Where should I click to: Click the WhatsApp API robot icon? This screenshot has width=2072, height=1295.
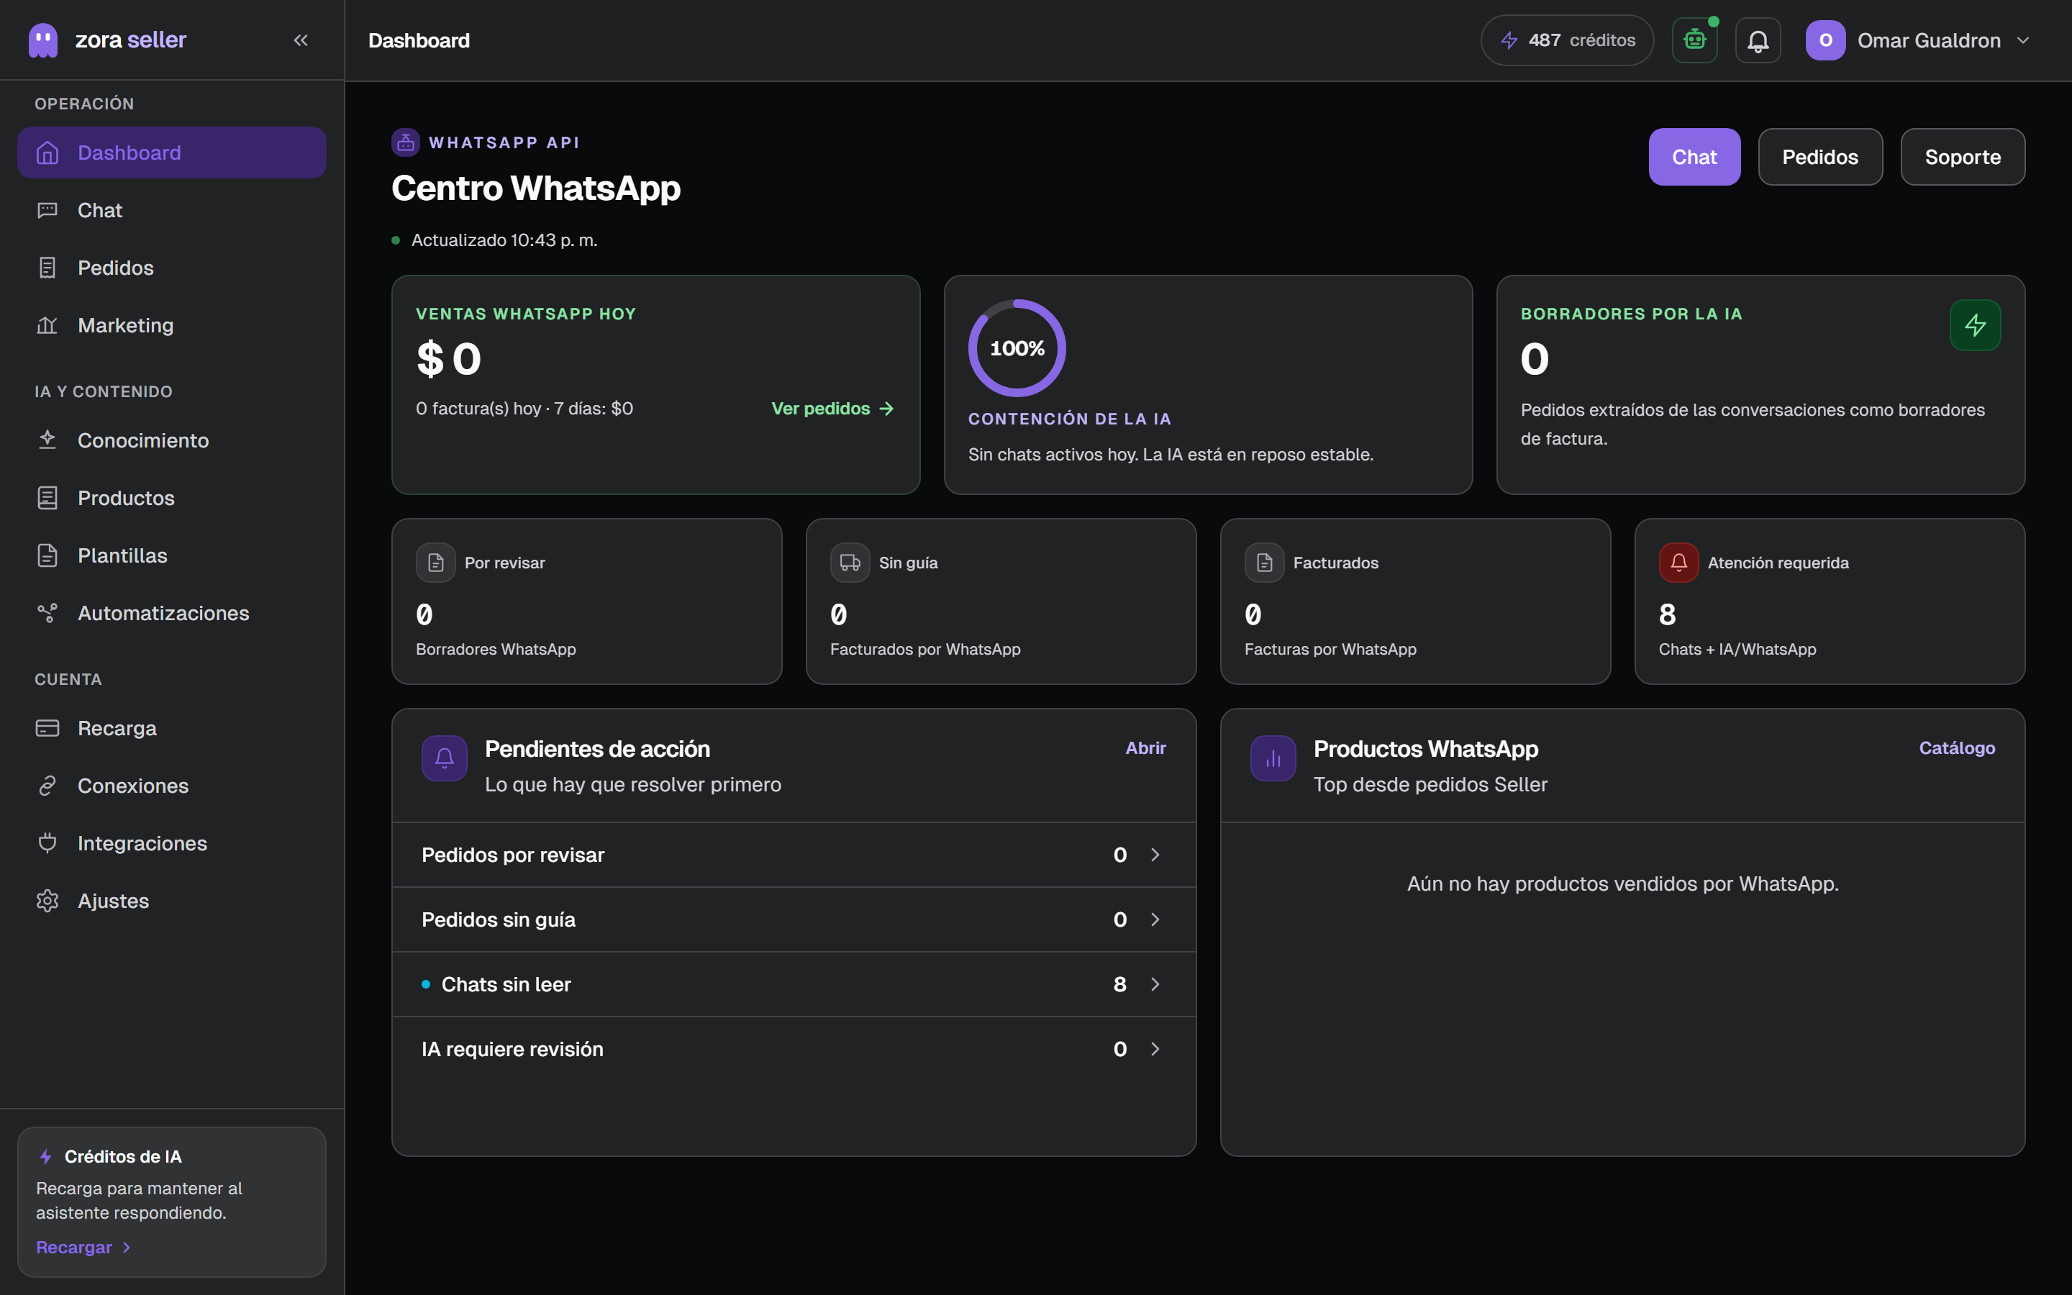pyautogui.click(x=406, y=142)
